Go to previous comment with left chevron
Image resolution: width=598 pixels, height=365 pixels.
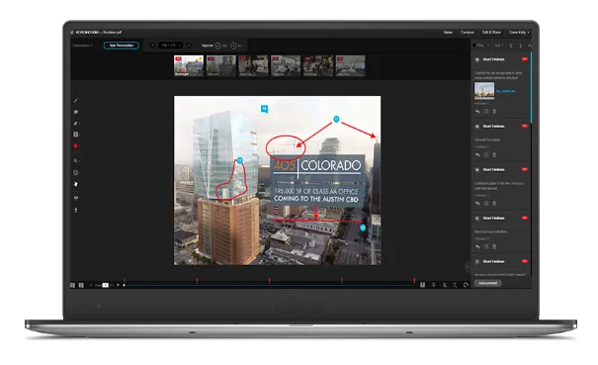[511, 46]
